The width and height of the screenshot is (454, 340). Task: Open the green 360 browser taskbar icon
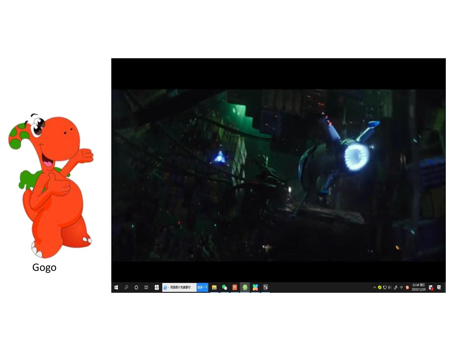pyautogui.click(x=245, y=287)
